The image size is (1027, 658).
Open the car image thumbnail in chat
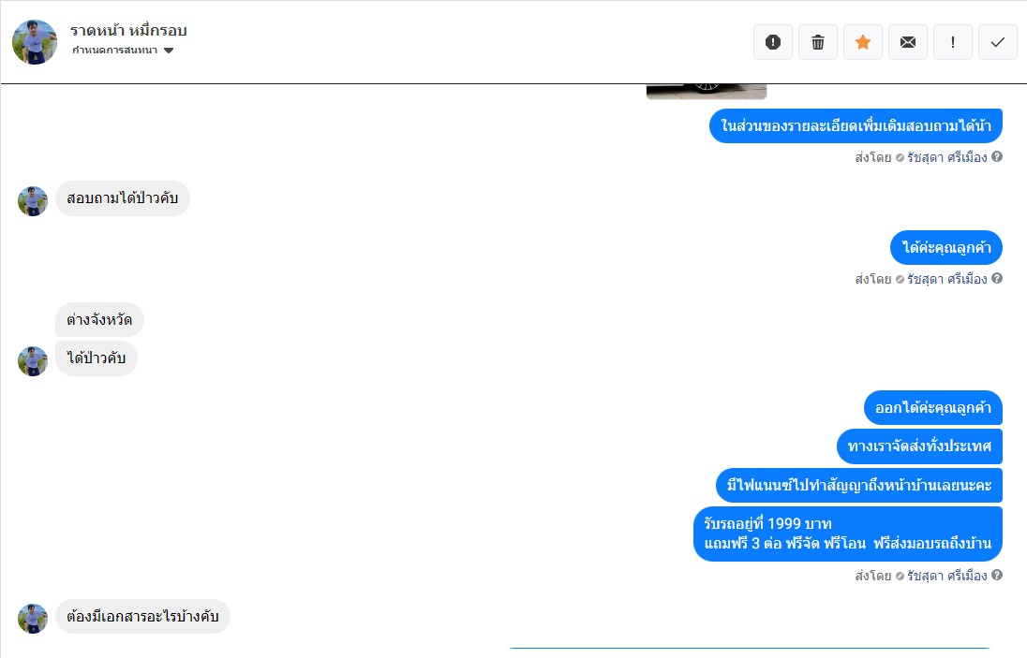(x=707, y=92)
